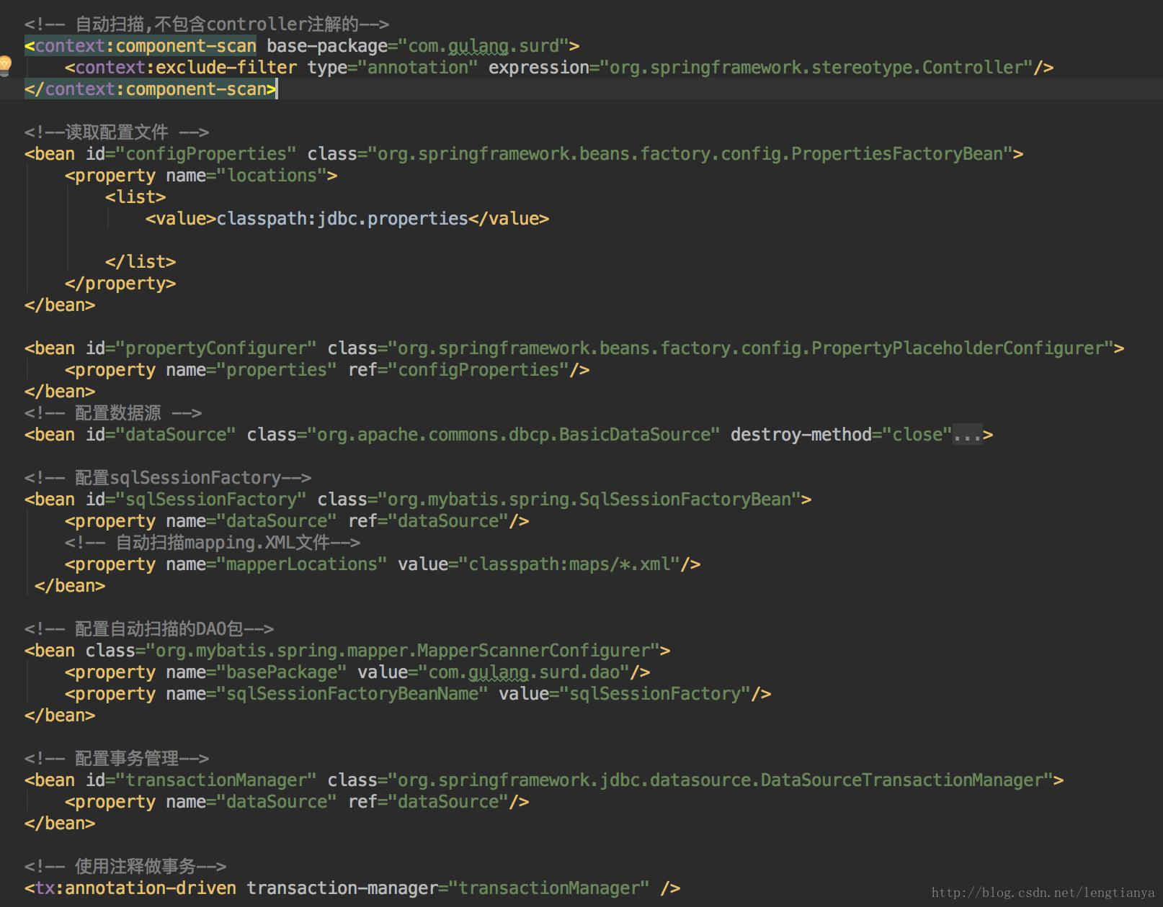The height and width of the screenshot is (907, 1163).
Task: Click MapperScannerConfigurer class name
Action: (x=534, y=651)
